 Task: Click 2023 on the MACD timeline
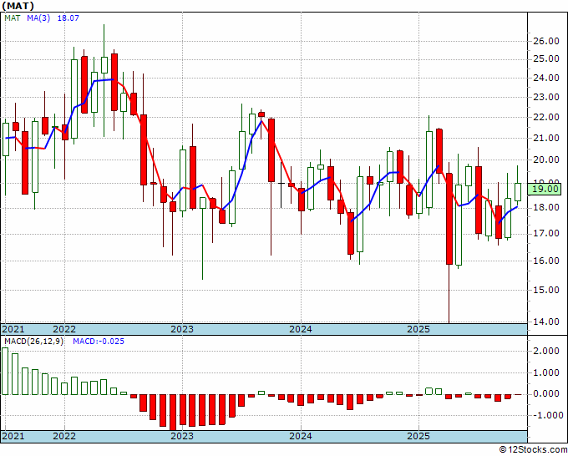tap(182, 436)
